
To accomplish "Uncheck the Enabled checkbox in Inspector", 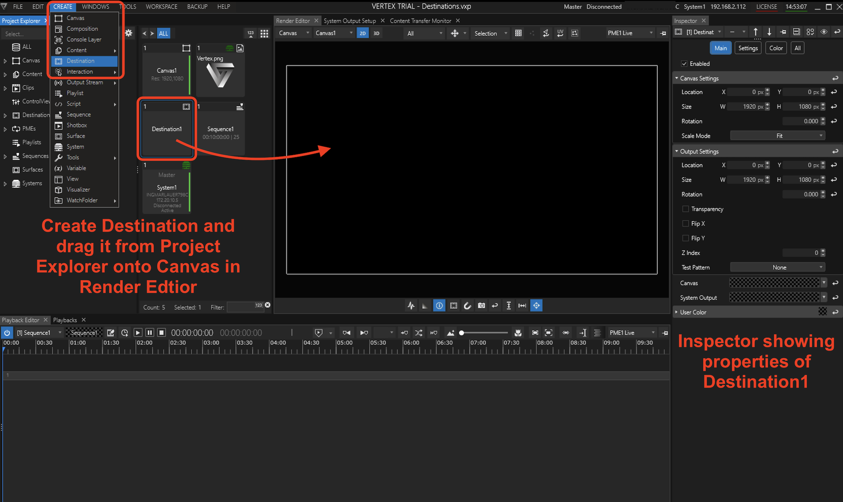I will 684,64.
